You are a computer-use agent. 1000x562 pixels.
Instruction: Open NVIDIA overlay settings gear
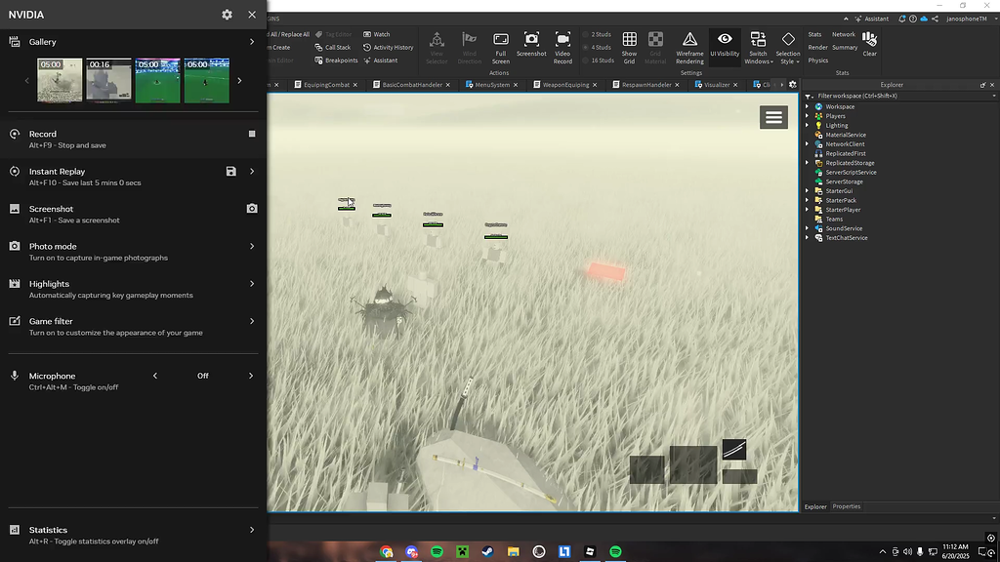click(227, 15)
